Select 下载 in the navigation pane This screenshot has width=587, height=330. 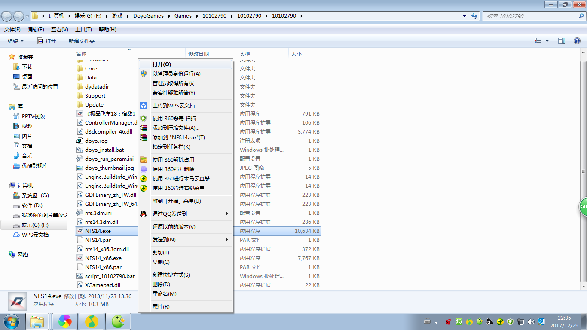coord(27,67)
